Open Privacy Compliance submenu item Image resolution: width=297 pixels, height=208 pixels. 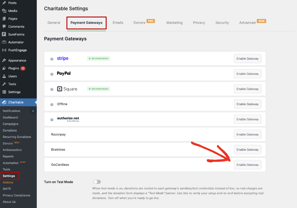[16, 195]
